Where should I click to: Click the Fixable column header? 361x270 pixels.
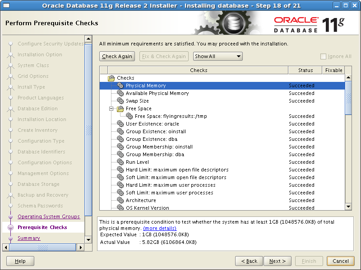coord(333,70)
